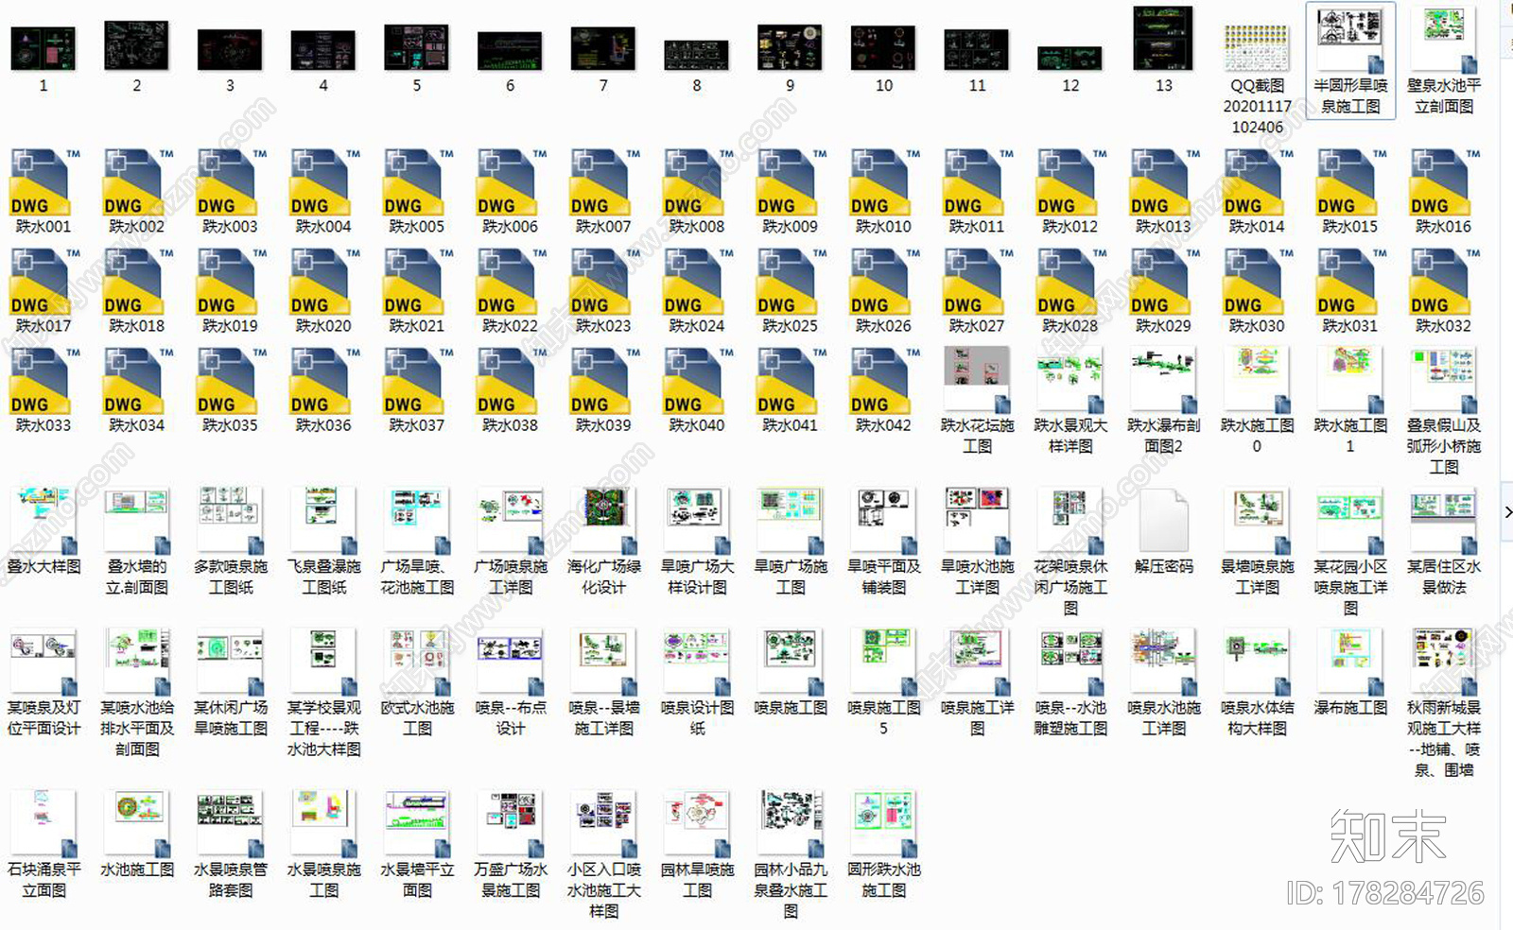Image resolution: width=1513 pixels, height=930 pixels.
Task: Open the 叠水大样图 drawing file
Action: 43,521
